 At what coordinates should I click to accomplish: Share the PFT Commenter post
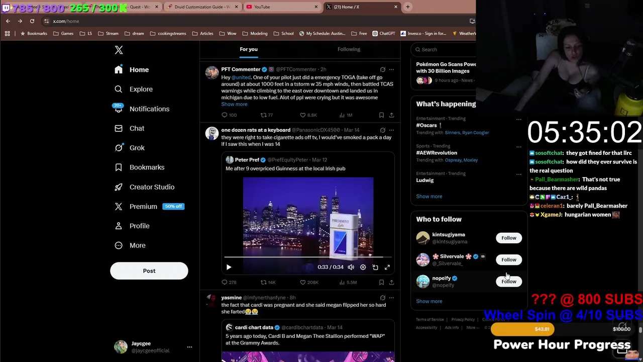391,115
